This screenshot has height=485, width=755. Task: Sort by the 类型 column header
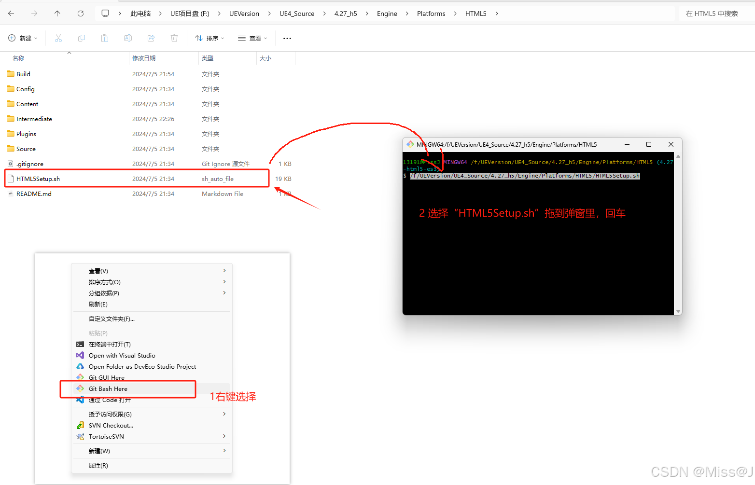[x=208, y=58]
